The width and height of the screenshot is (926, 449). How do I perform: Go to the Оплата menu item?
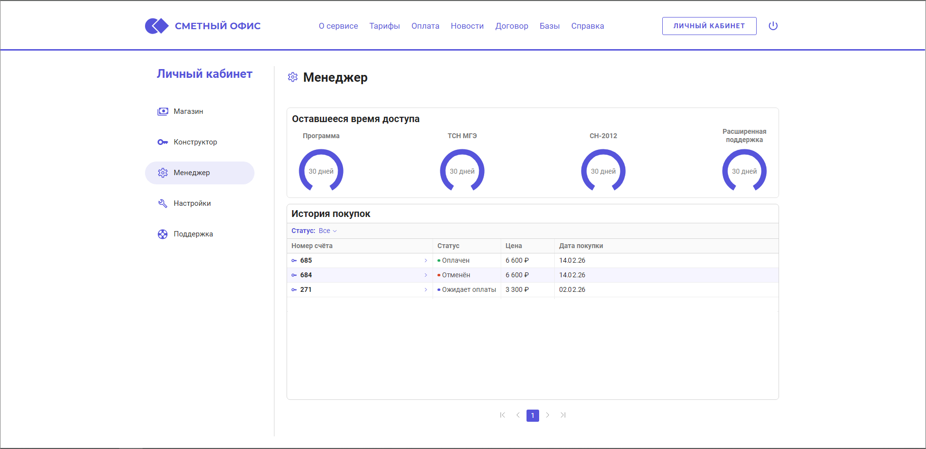tap(425, 26)
